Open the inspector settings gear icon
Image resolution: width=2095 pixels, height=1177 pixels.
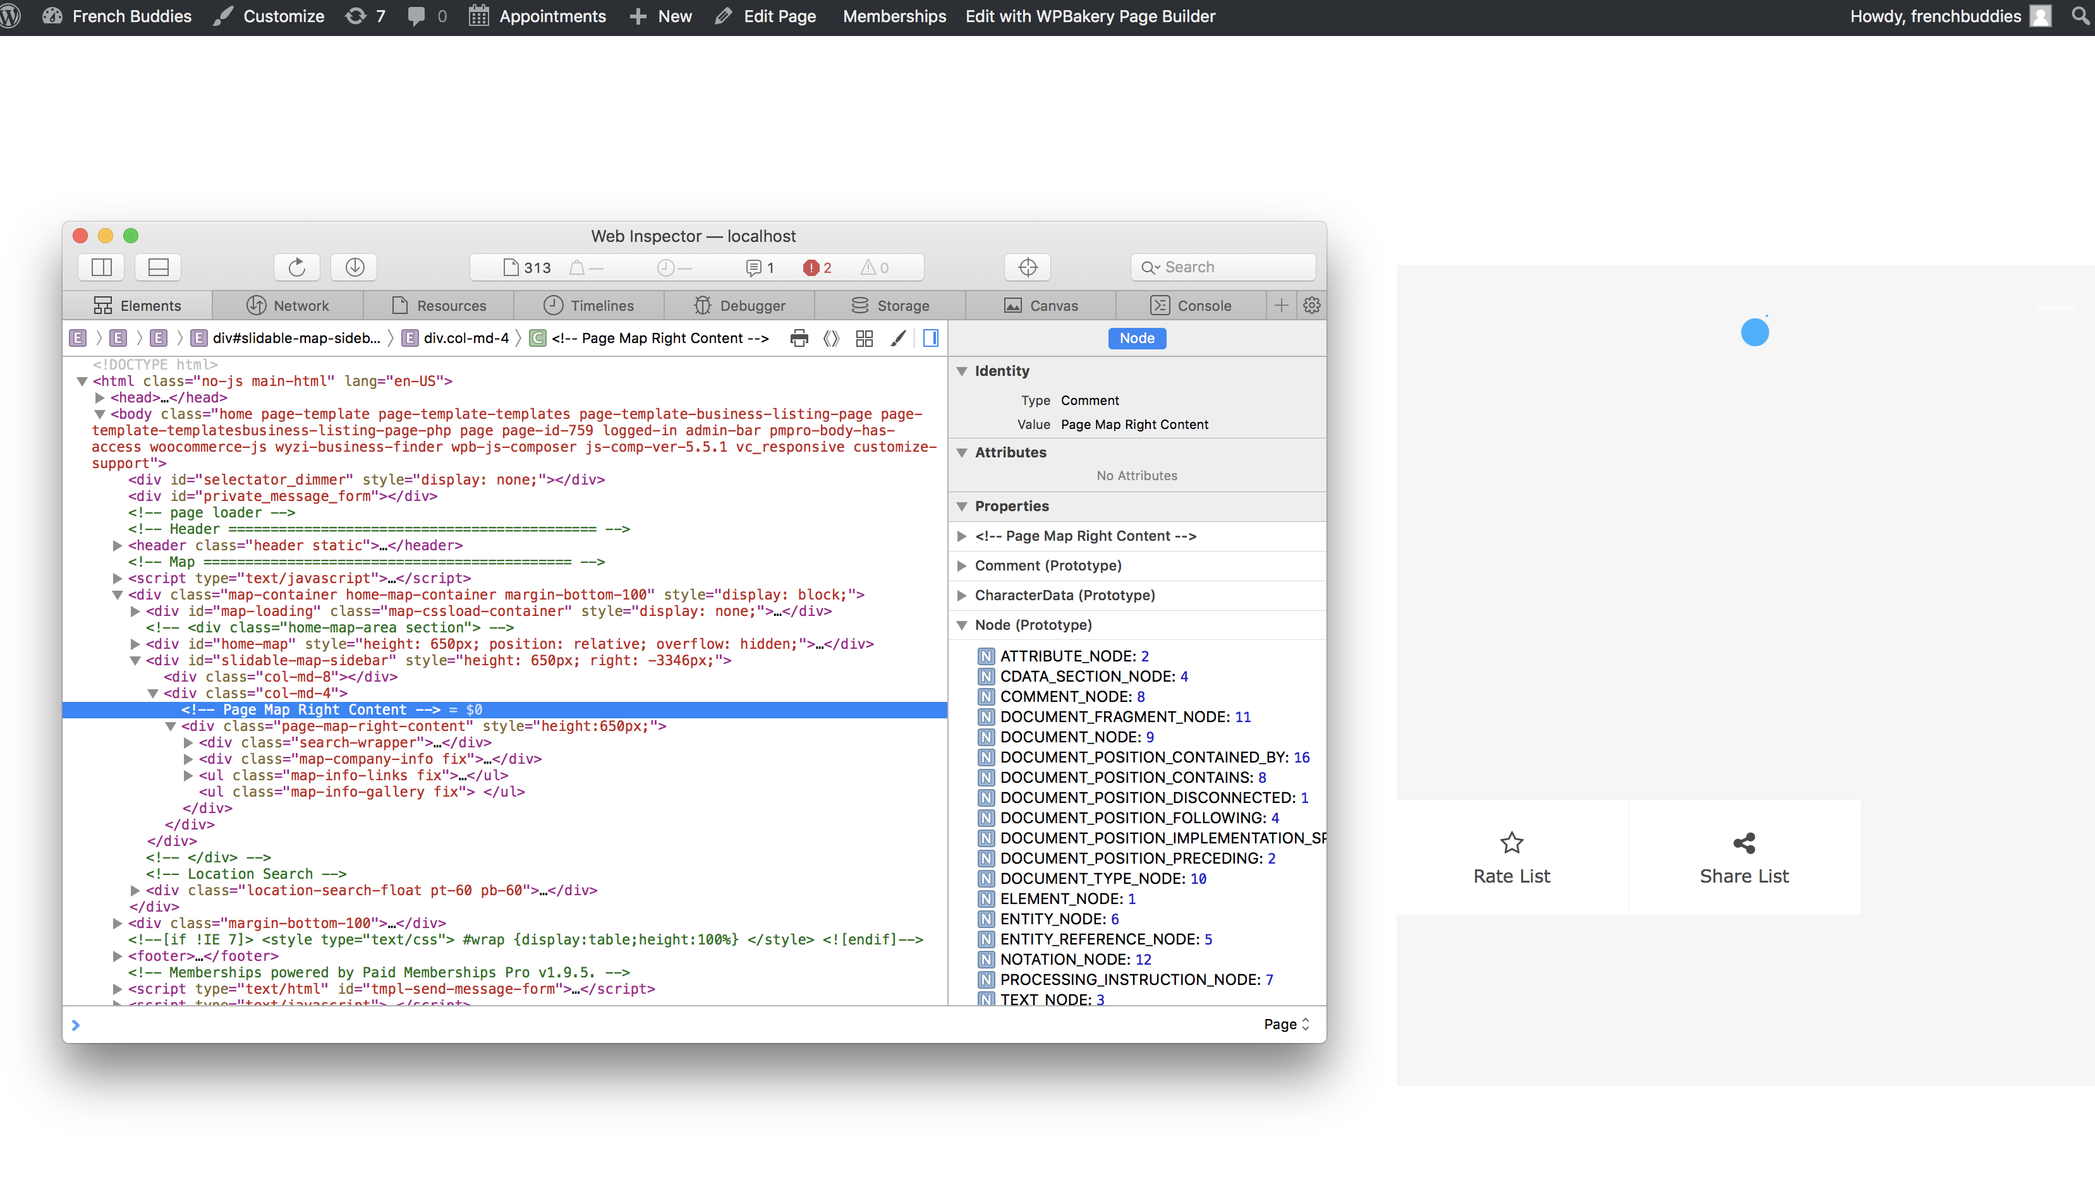(x=1311, y=305)
